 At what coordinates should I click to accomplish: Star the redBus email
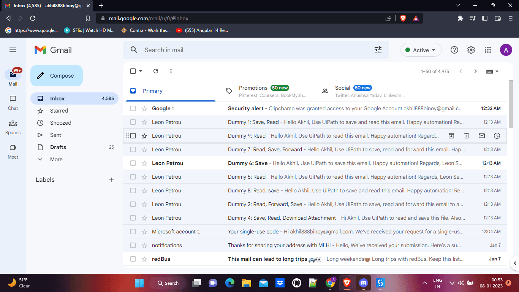click(144, 259)
